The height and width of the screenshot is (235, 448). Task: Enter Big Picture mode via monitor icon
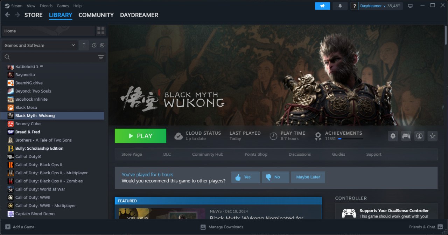[x=411, y=6]
